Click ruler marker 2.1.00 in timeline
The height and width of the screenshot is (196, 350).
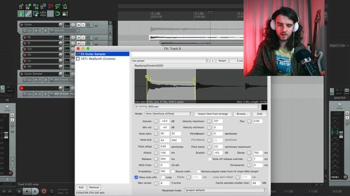pyautogui.click(x=155, y=14)
